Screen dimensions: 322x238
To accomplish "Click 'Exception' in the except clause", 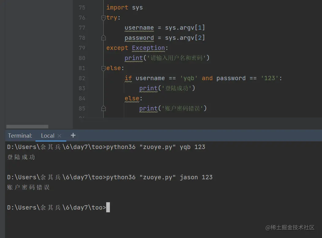I will [x=148, y=48].
